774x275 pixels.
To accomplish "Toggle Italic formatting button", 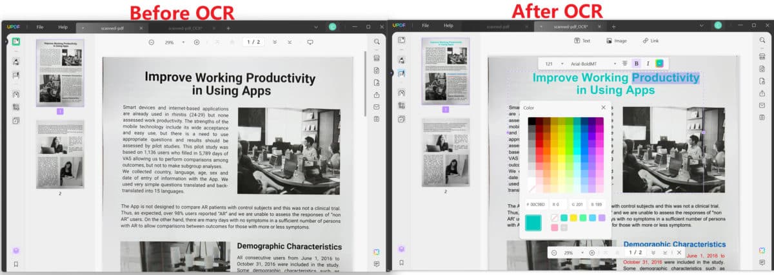I will [x=647, y=64].
